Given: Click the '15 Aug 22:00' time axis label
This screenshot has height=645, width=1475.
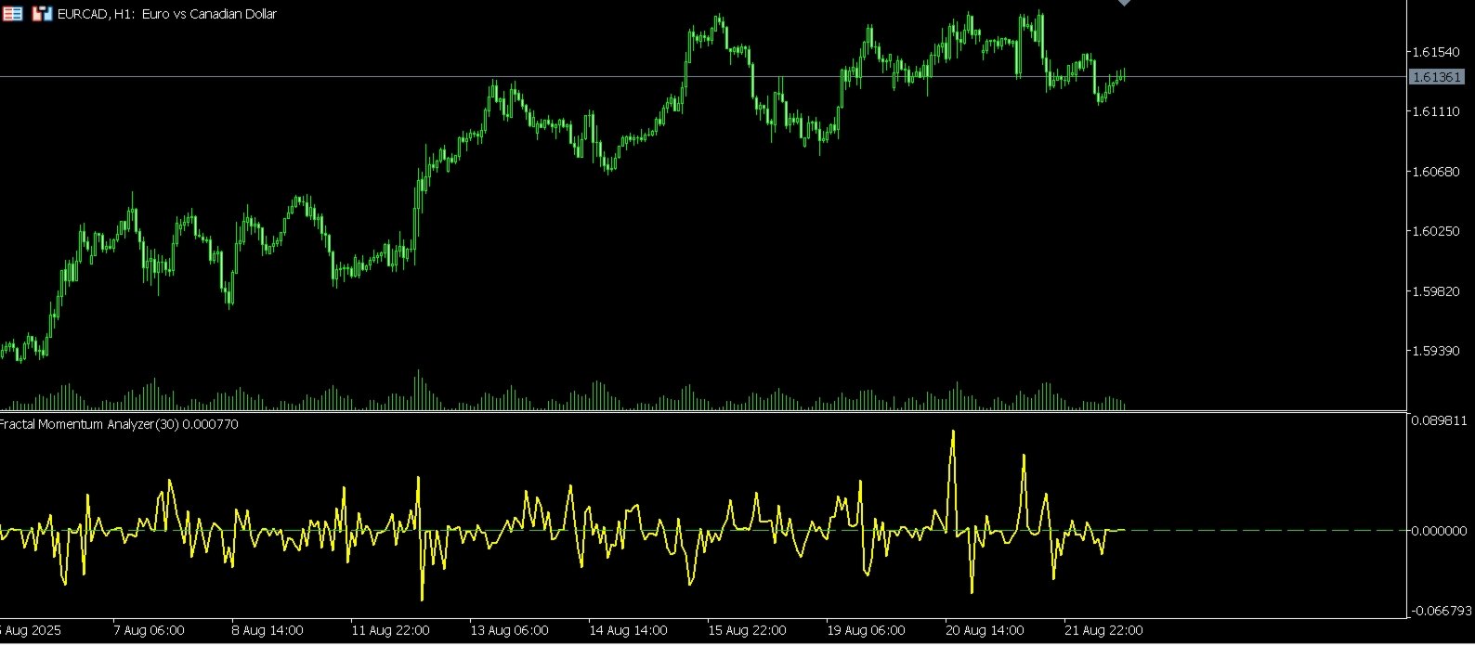Looking at the screenshot, I should pyautogui.click(x=747, y=630).
